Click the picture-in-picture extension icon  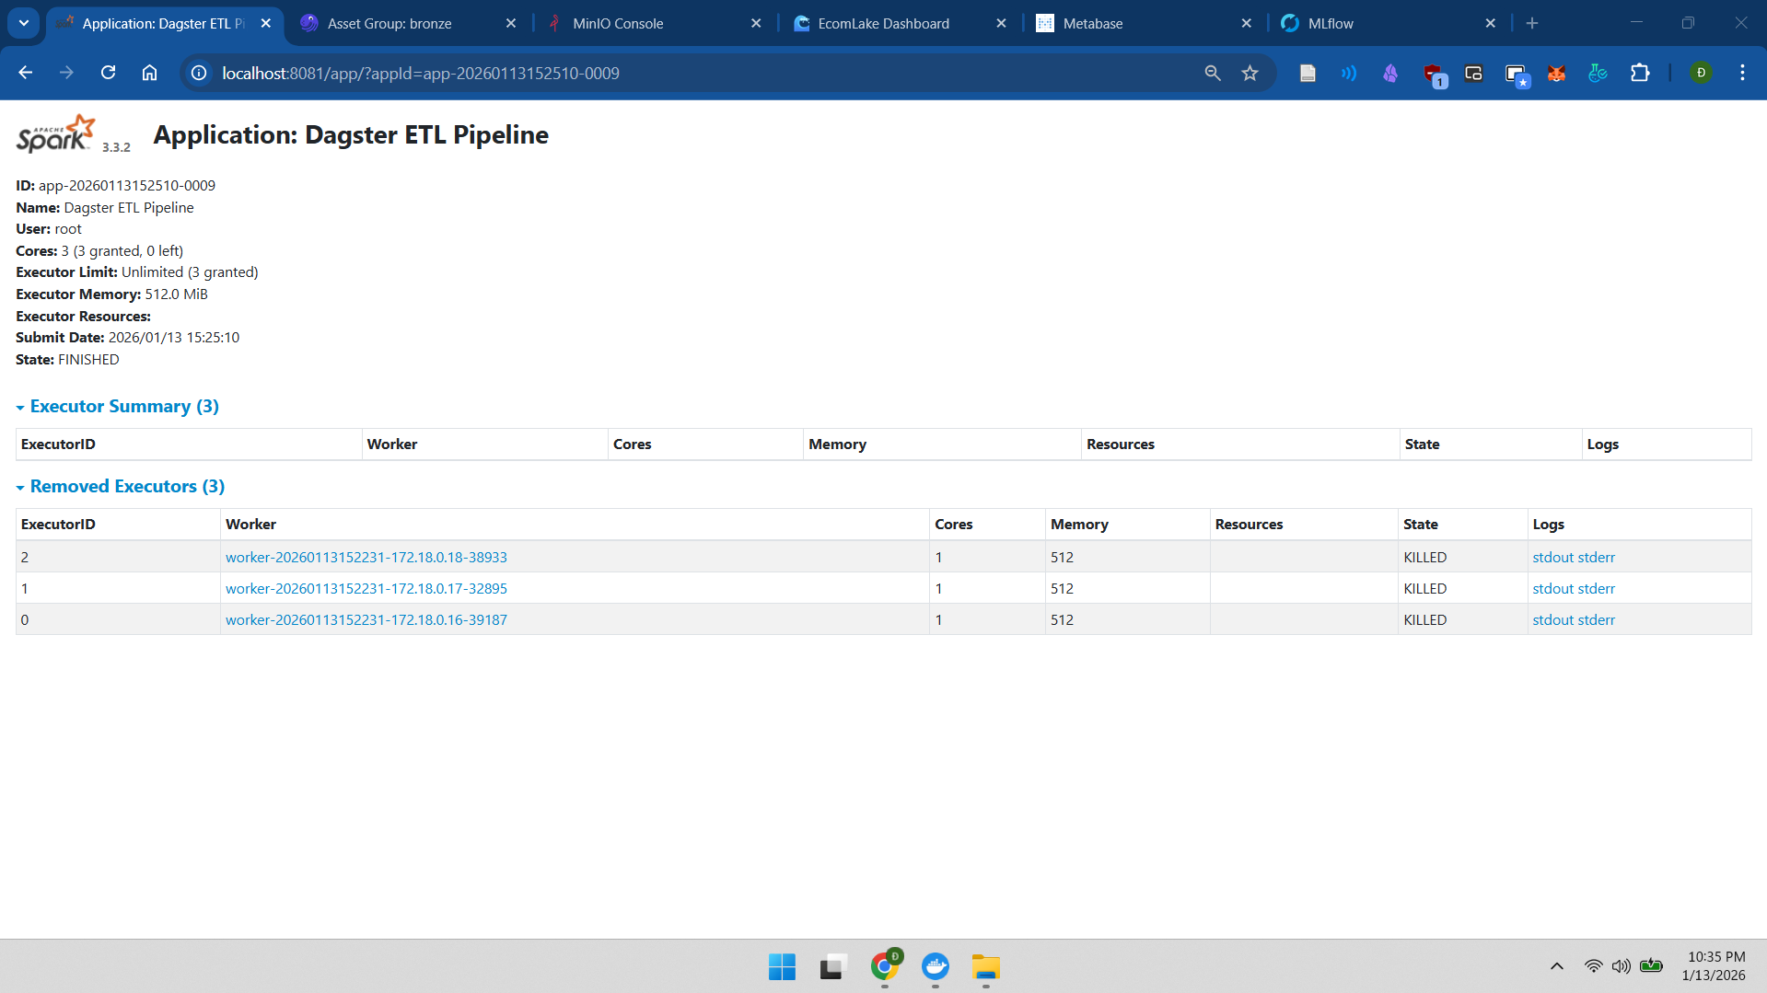tap(1473, 73)
